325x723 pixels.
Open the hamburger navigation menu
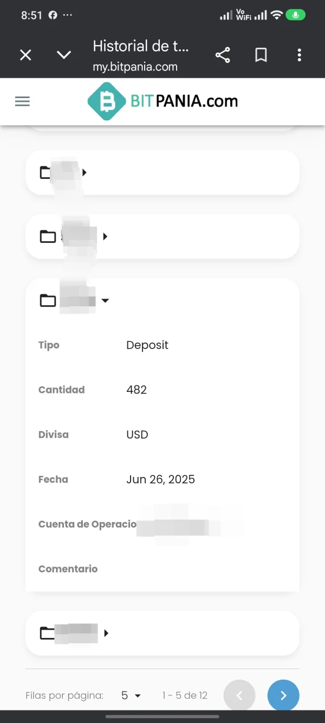point(22,101)
